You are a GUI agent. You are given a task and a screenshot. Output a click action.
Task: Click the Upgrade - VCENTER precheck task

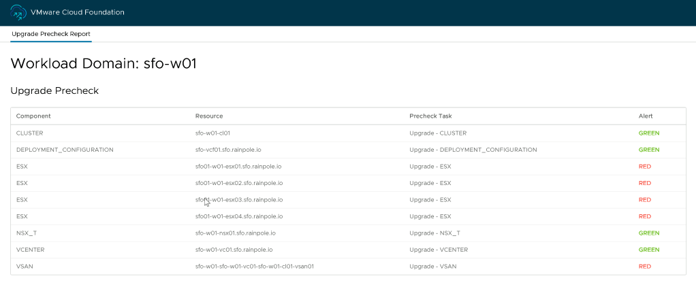pyautogui.click(x=439, y=250)
